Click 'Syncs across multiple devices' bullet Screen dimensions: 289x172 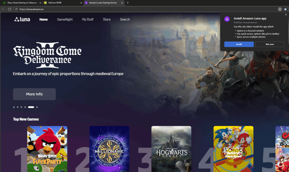click(x=251, y=37)
